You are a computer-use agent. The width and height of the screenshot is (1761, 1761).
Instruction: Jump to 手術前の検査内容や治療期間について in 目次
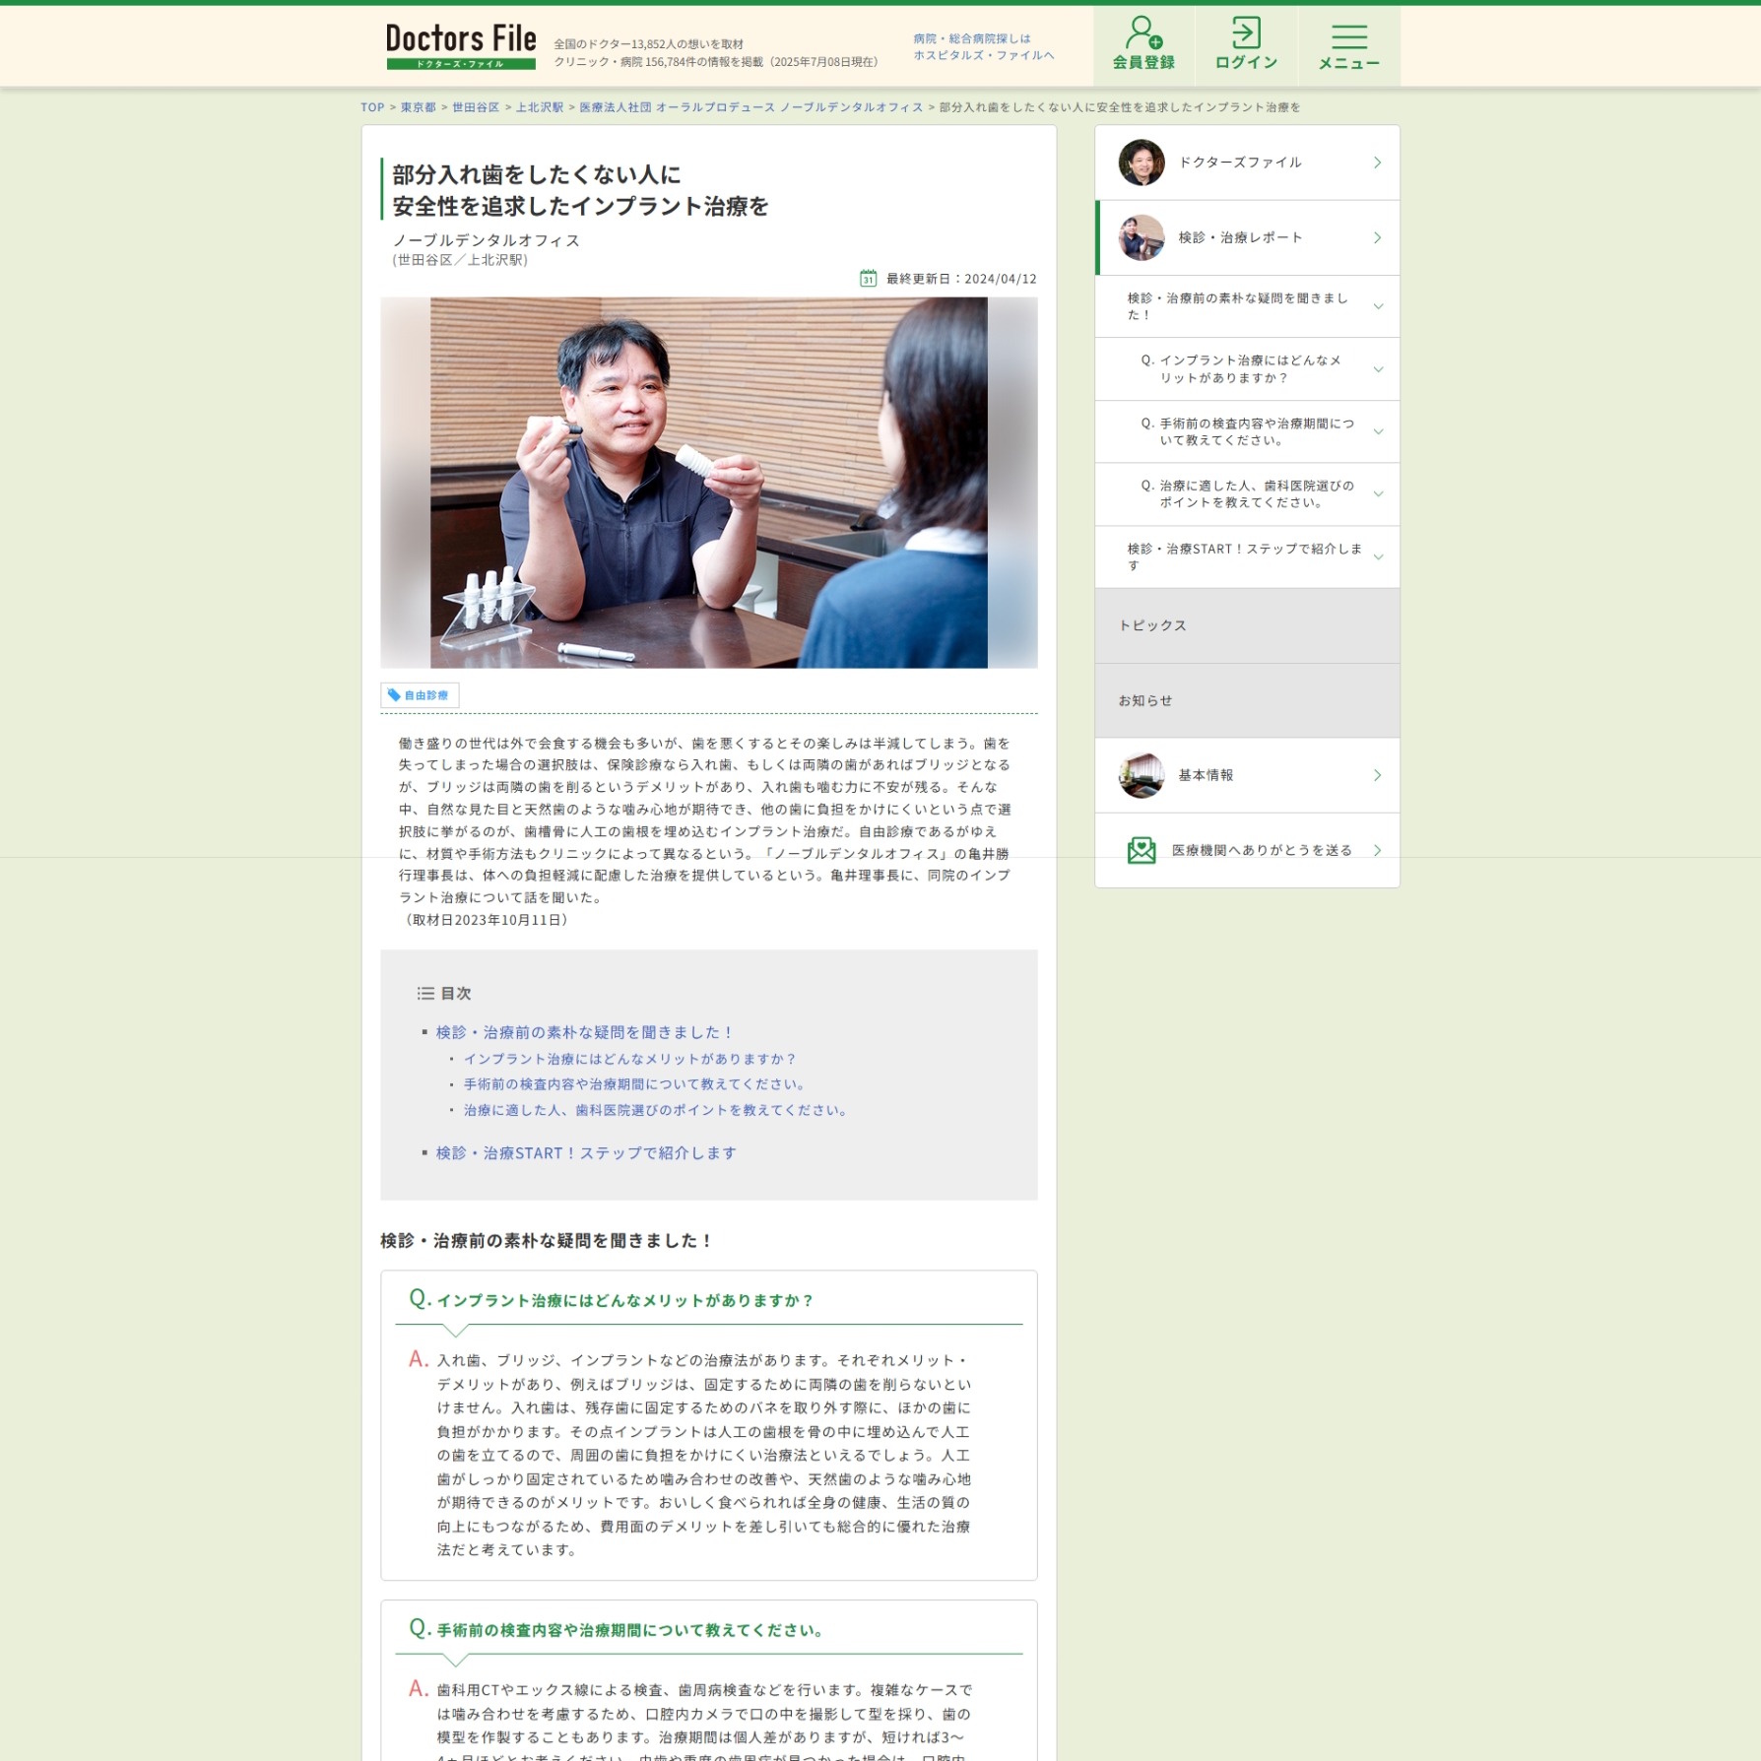(x=637, y=1084)
